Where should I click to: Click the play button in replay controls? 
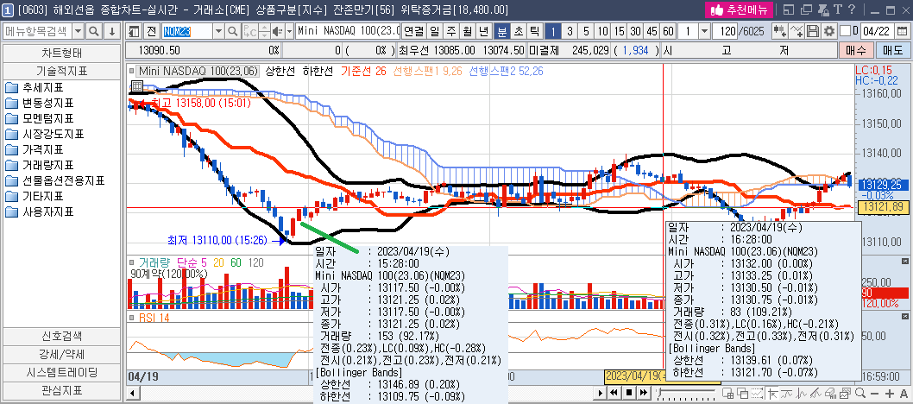(599, 393)
